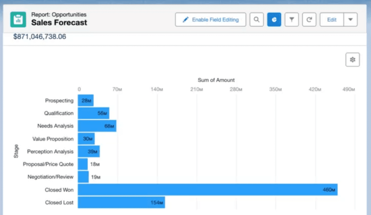Viewport: 371px width, 215px height.
Task: Click the Proposal/Price Quote bar
Action: pyautogui.click(x=83, y=164)
